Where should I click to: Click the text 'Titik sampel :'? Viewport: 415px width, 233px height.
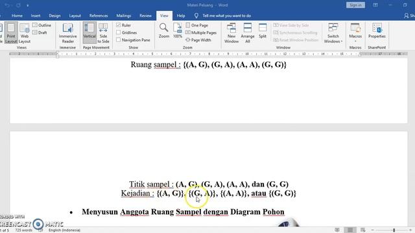pyautogui.click(x=151, y=184)
